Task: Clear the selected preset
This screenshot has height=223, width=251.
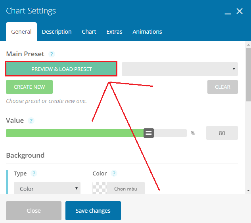Action: click(222, 87)
